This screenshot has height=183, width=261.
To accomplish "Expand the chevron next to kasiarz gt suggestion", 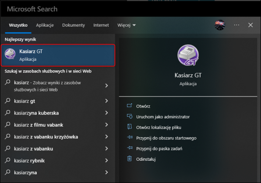I will 106,101.
